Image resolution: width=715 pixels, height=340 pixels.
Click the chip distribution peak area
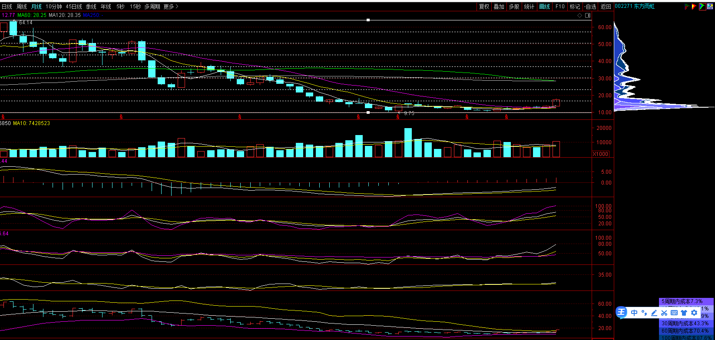pyautogui.click(x=665, y=106)
